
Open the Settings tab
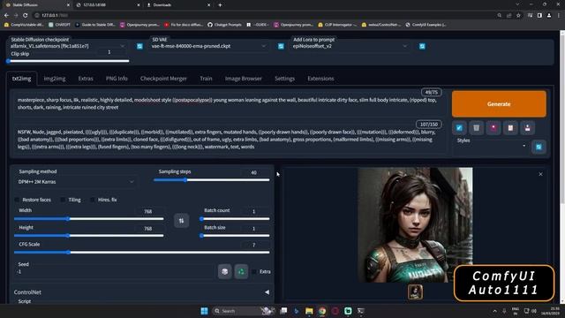(x=284, y=79)
